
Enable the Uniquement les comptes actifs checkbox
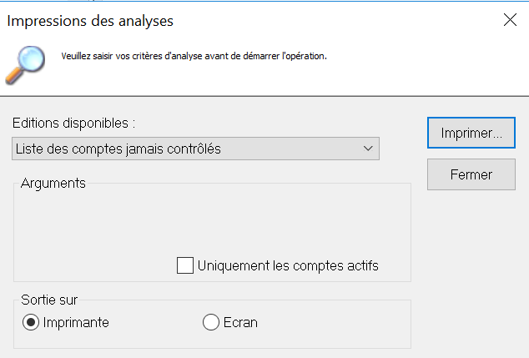[x=185, y=266]
